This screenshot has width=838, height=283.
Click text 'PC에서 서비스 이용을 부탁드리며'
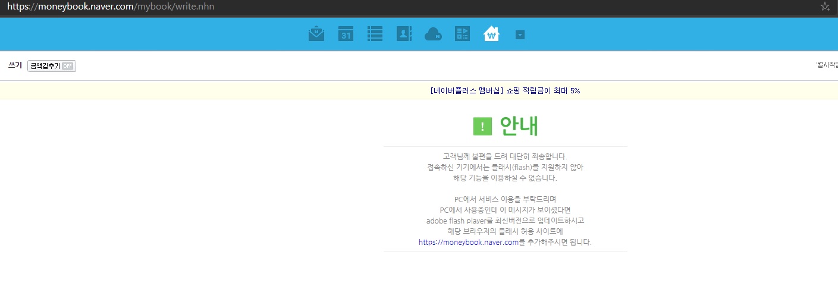pyautogui.click(x=505, y=199)
